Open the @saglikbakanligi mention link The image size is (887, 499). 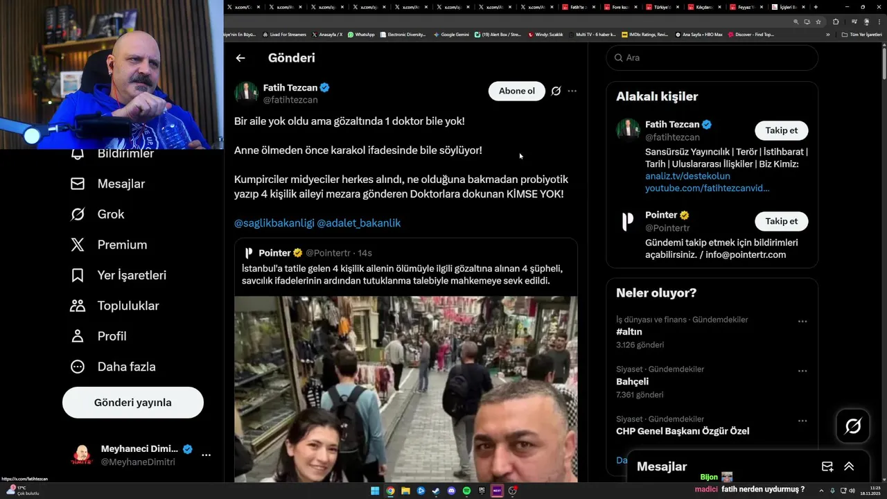click(x=274, y=223)
